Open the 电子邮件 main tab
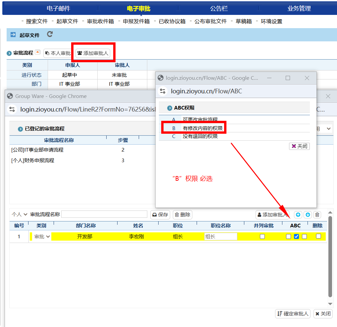Image resolution: width=337 pixels, height=327 pixels. [59, 8]
